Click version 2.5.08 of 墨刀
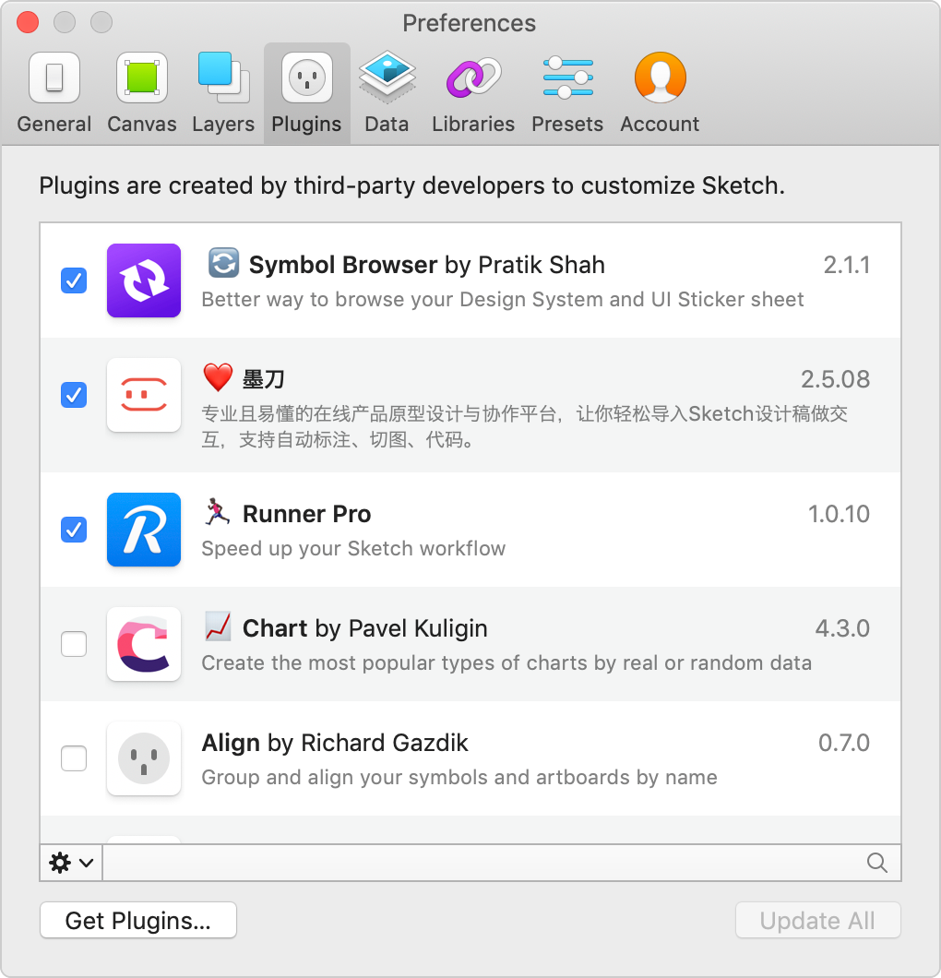This screenshot has height=978, width=941. tap(835, 379)
